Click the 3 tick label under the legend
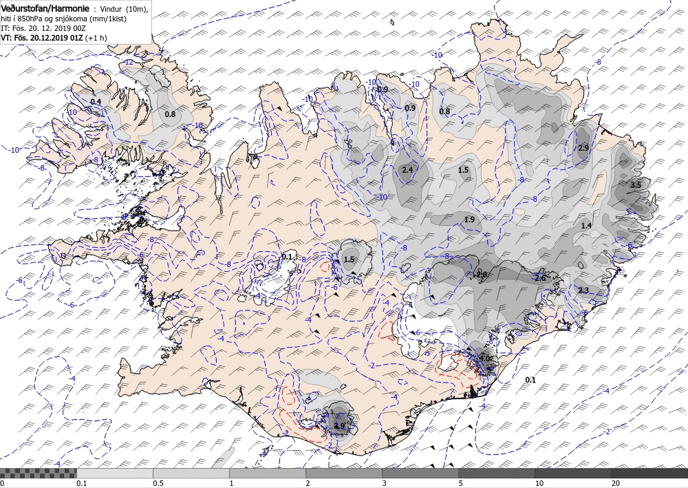This screenshot has width=688, height=488. (x=385, y=484)
